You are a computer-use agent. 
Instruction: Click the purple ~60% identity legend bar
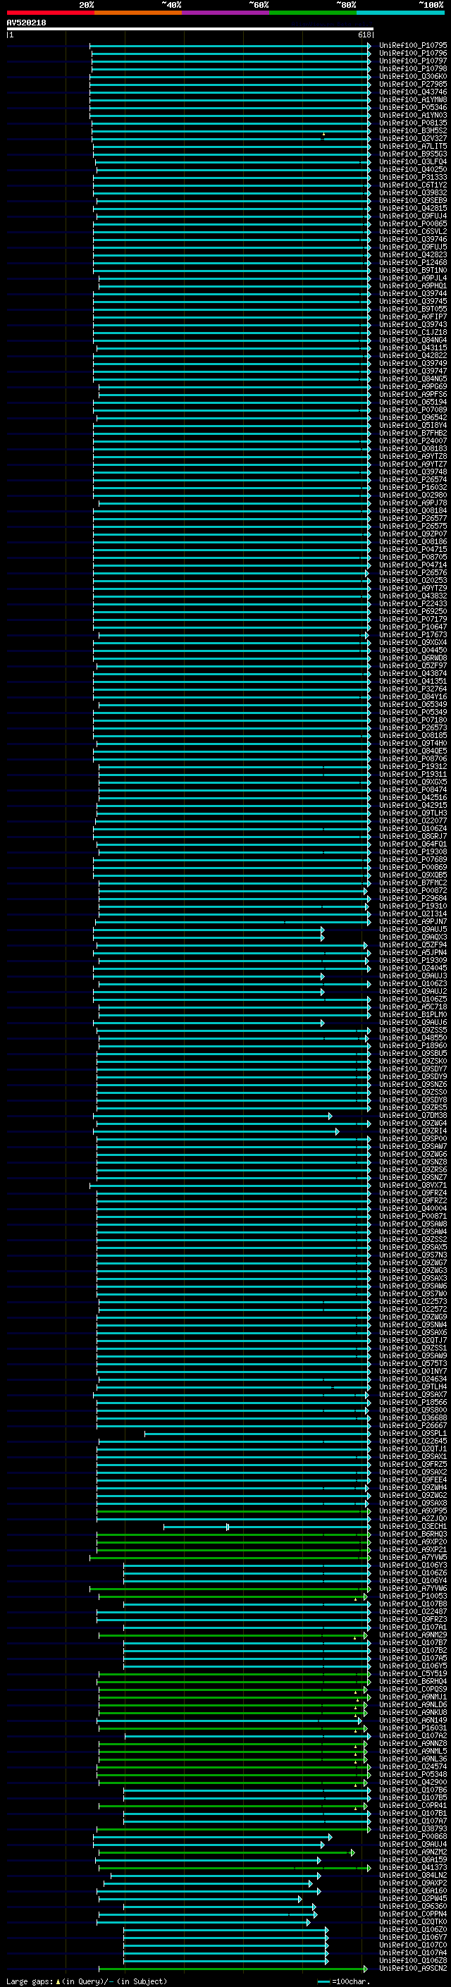[x=225, y=13]
